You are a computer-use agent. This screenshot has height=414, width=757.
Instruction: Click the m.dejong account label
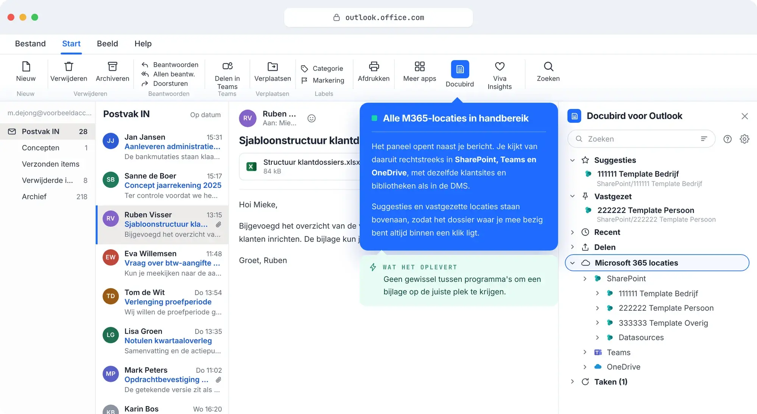click(x=49, y=113)
